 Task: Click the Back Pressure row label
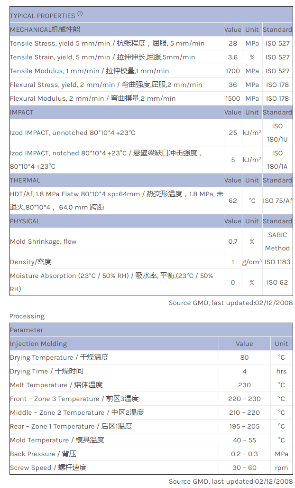tap(43, 454)
